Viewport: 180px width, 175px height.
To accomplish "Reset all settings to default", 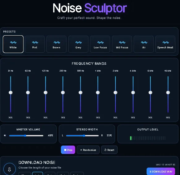I will tap(109, 150).
